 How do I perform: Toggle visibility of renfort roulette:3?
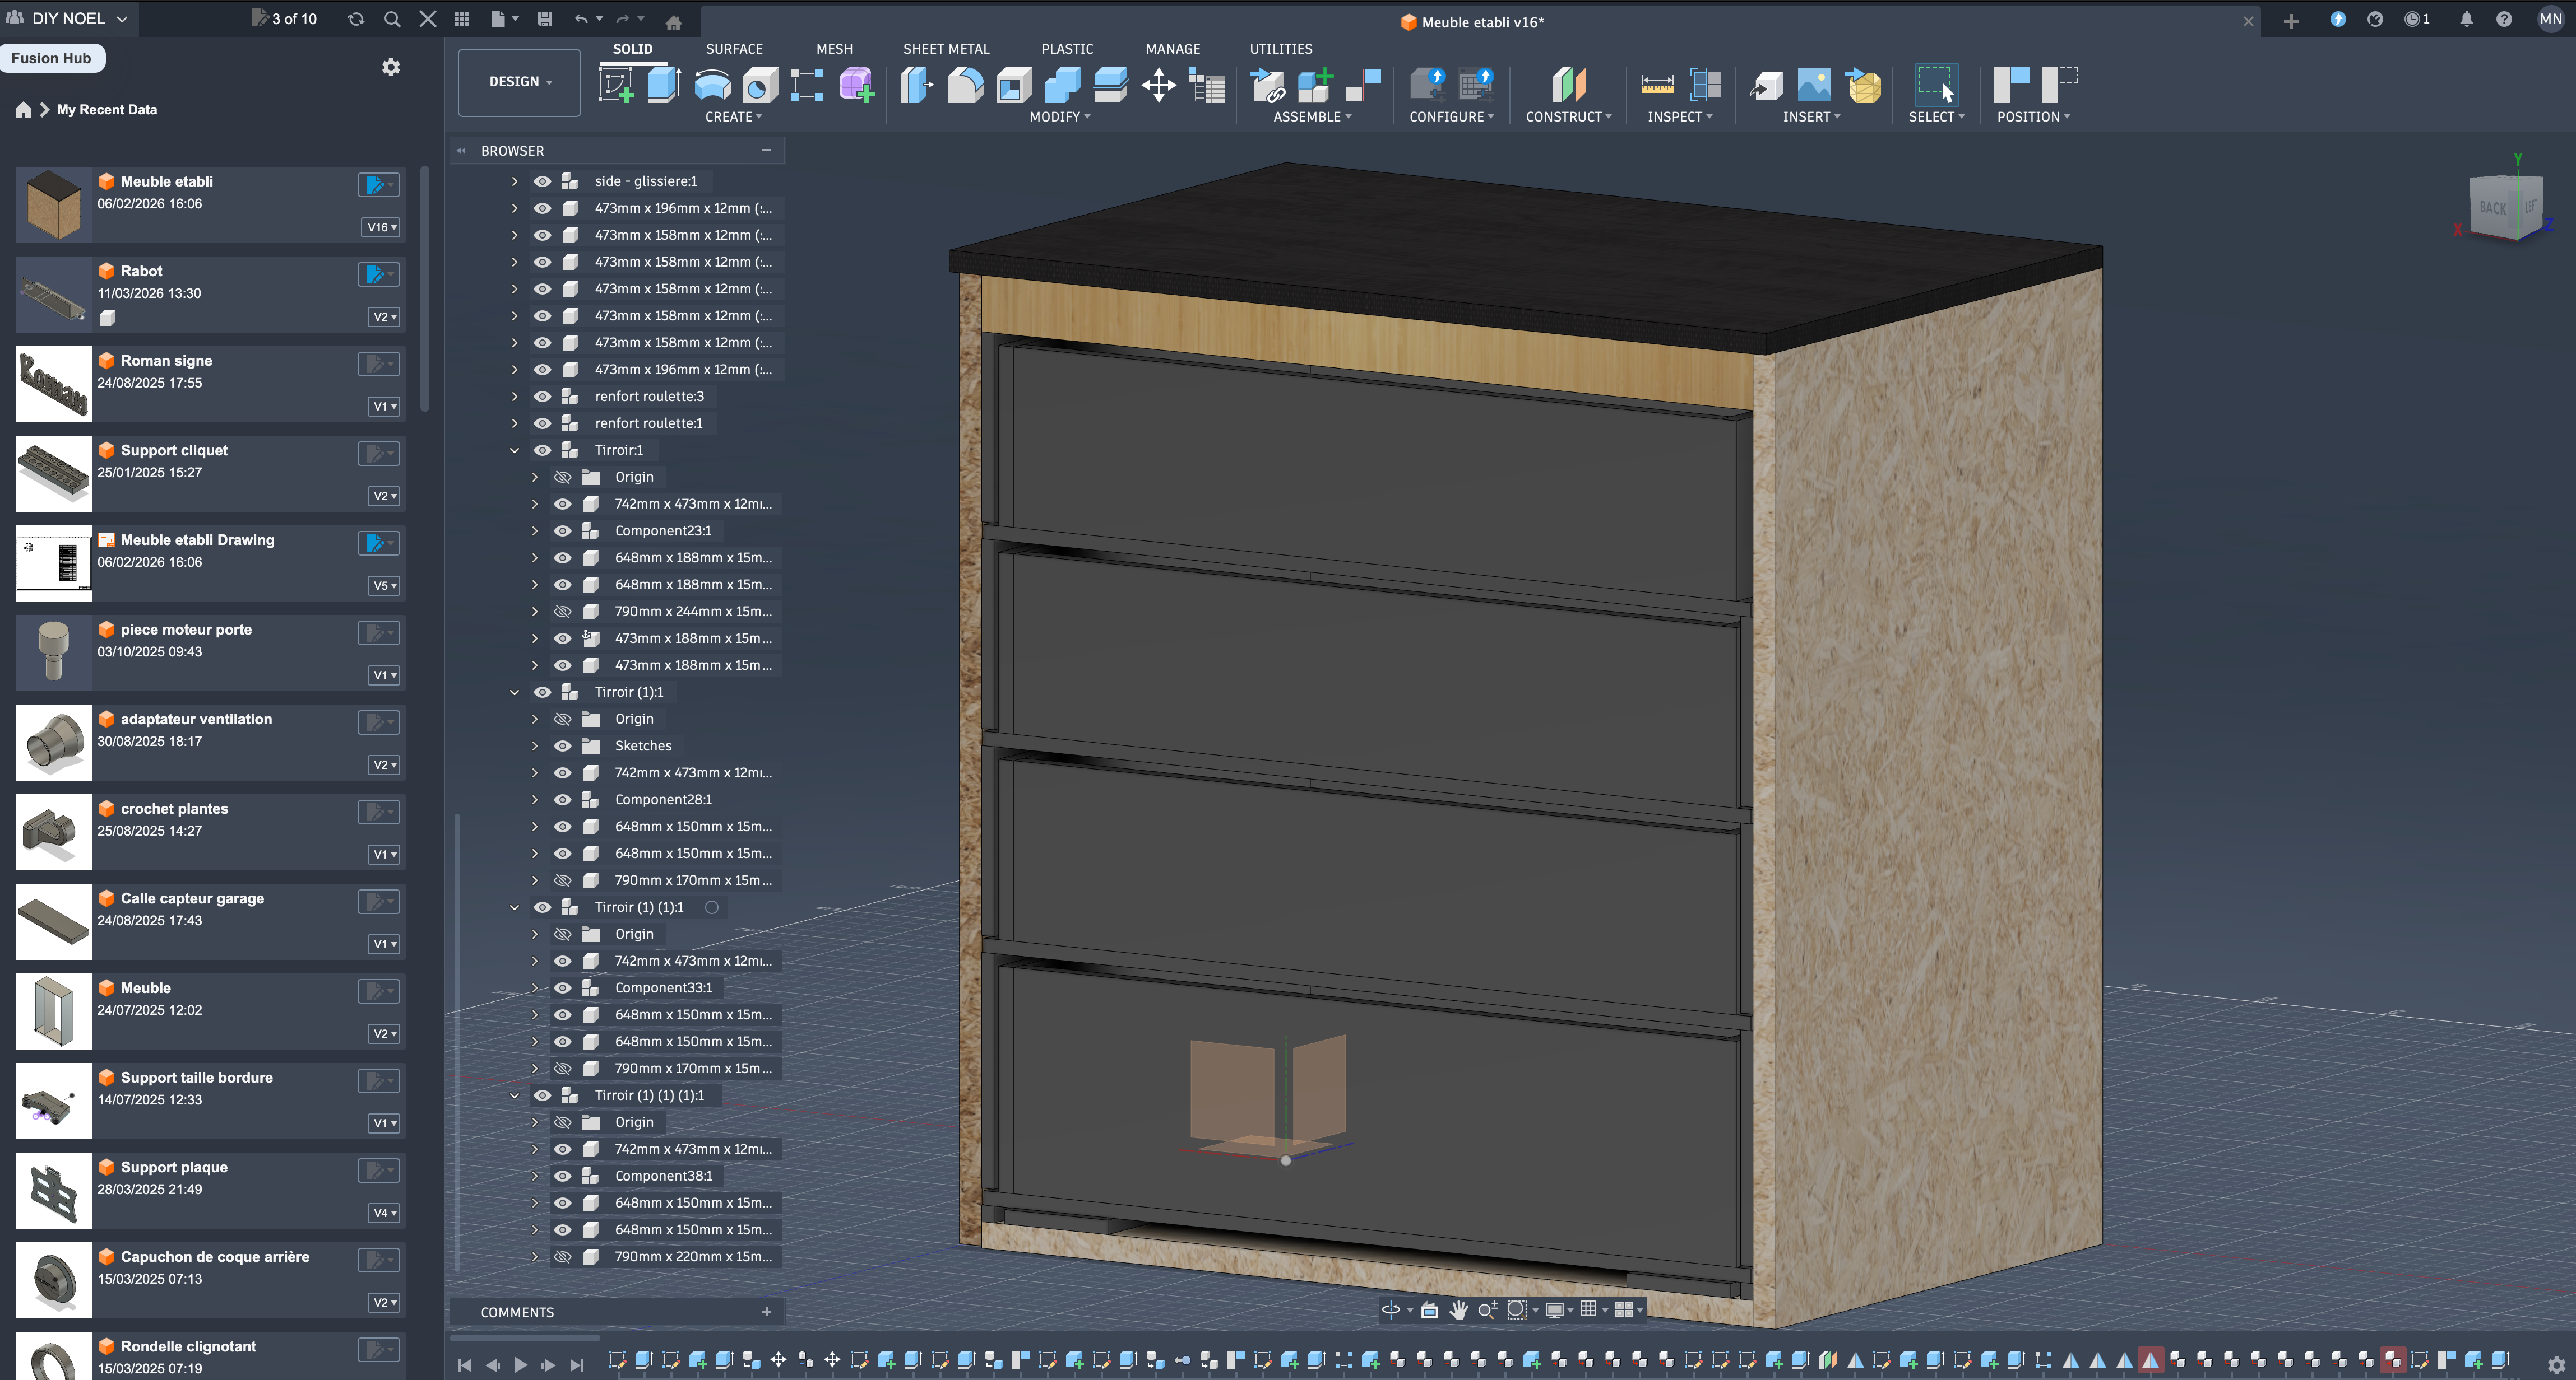542,396
